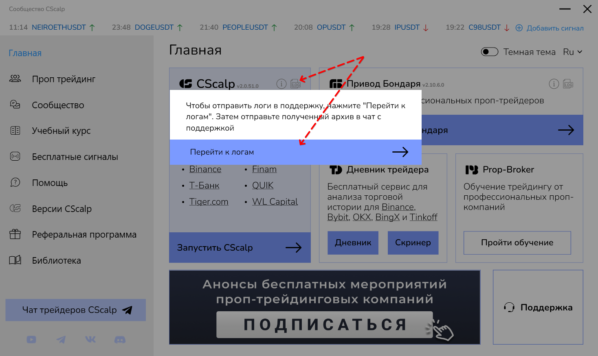The height and width of the screenshot is (356, 598).
Task: Open the Главная sidebar item
Action: (x=25, y=53)
